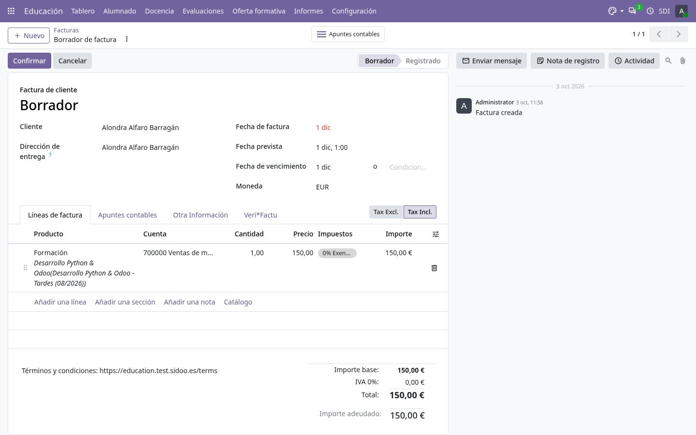
Task: Open the Facturas breadcrumb link
Action: (66, 30)
